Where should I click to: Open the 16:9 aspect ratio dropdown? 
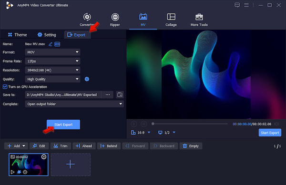[x=141, y=133]
